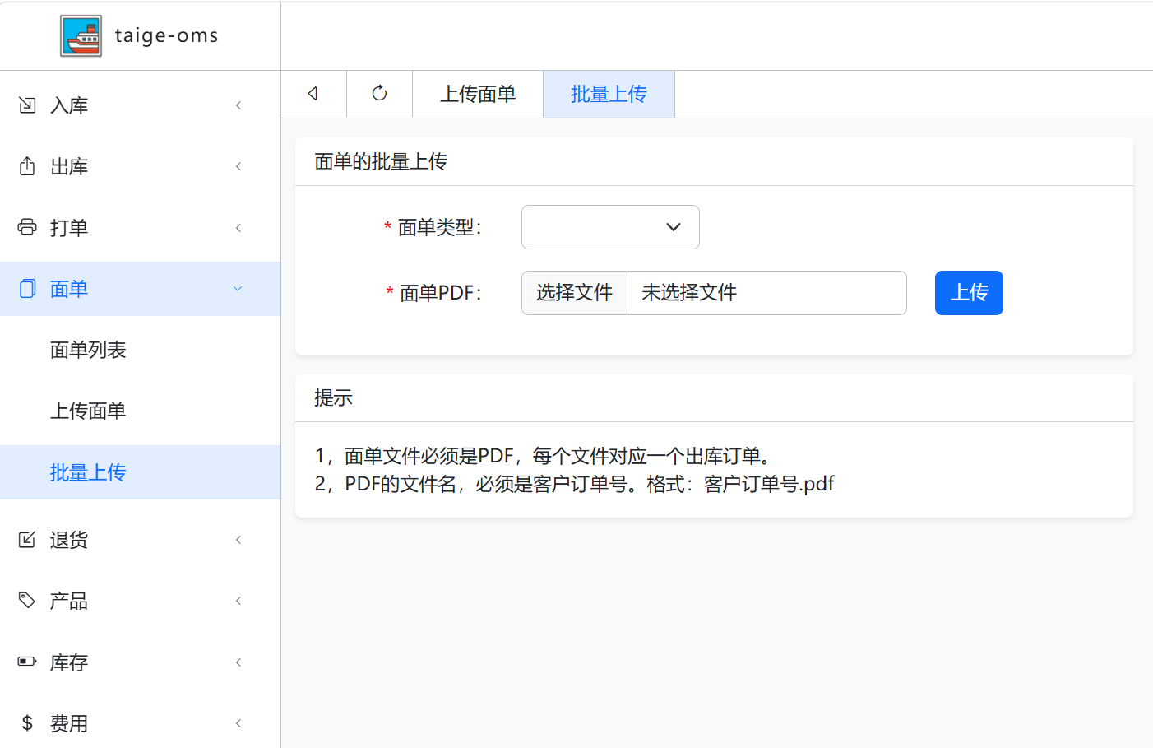Screen dimensions: 1153x748
Task: Open the 面单类型 dropdown
Action: pyautogui.click(x=610, y=227)
